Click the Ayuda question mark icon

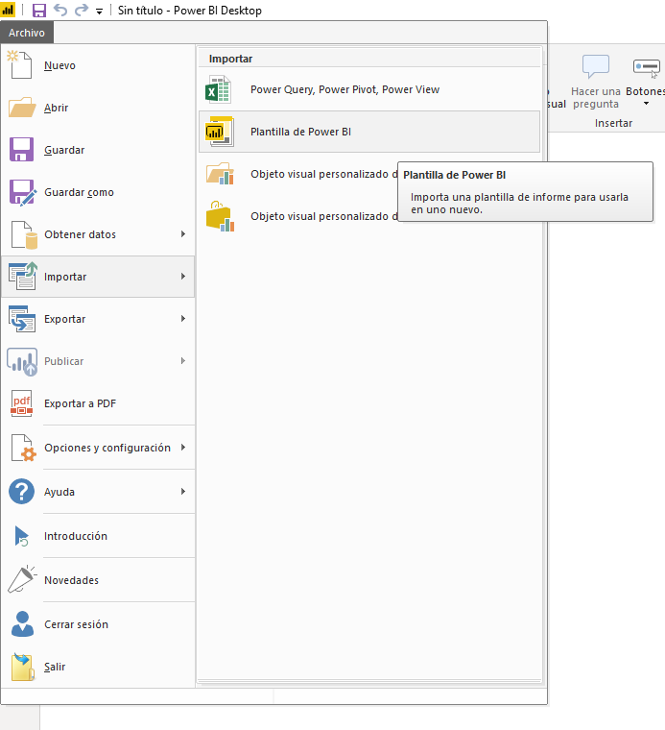pos(21,492)
